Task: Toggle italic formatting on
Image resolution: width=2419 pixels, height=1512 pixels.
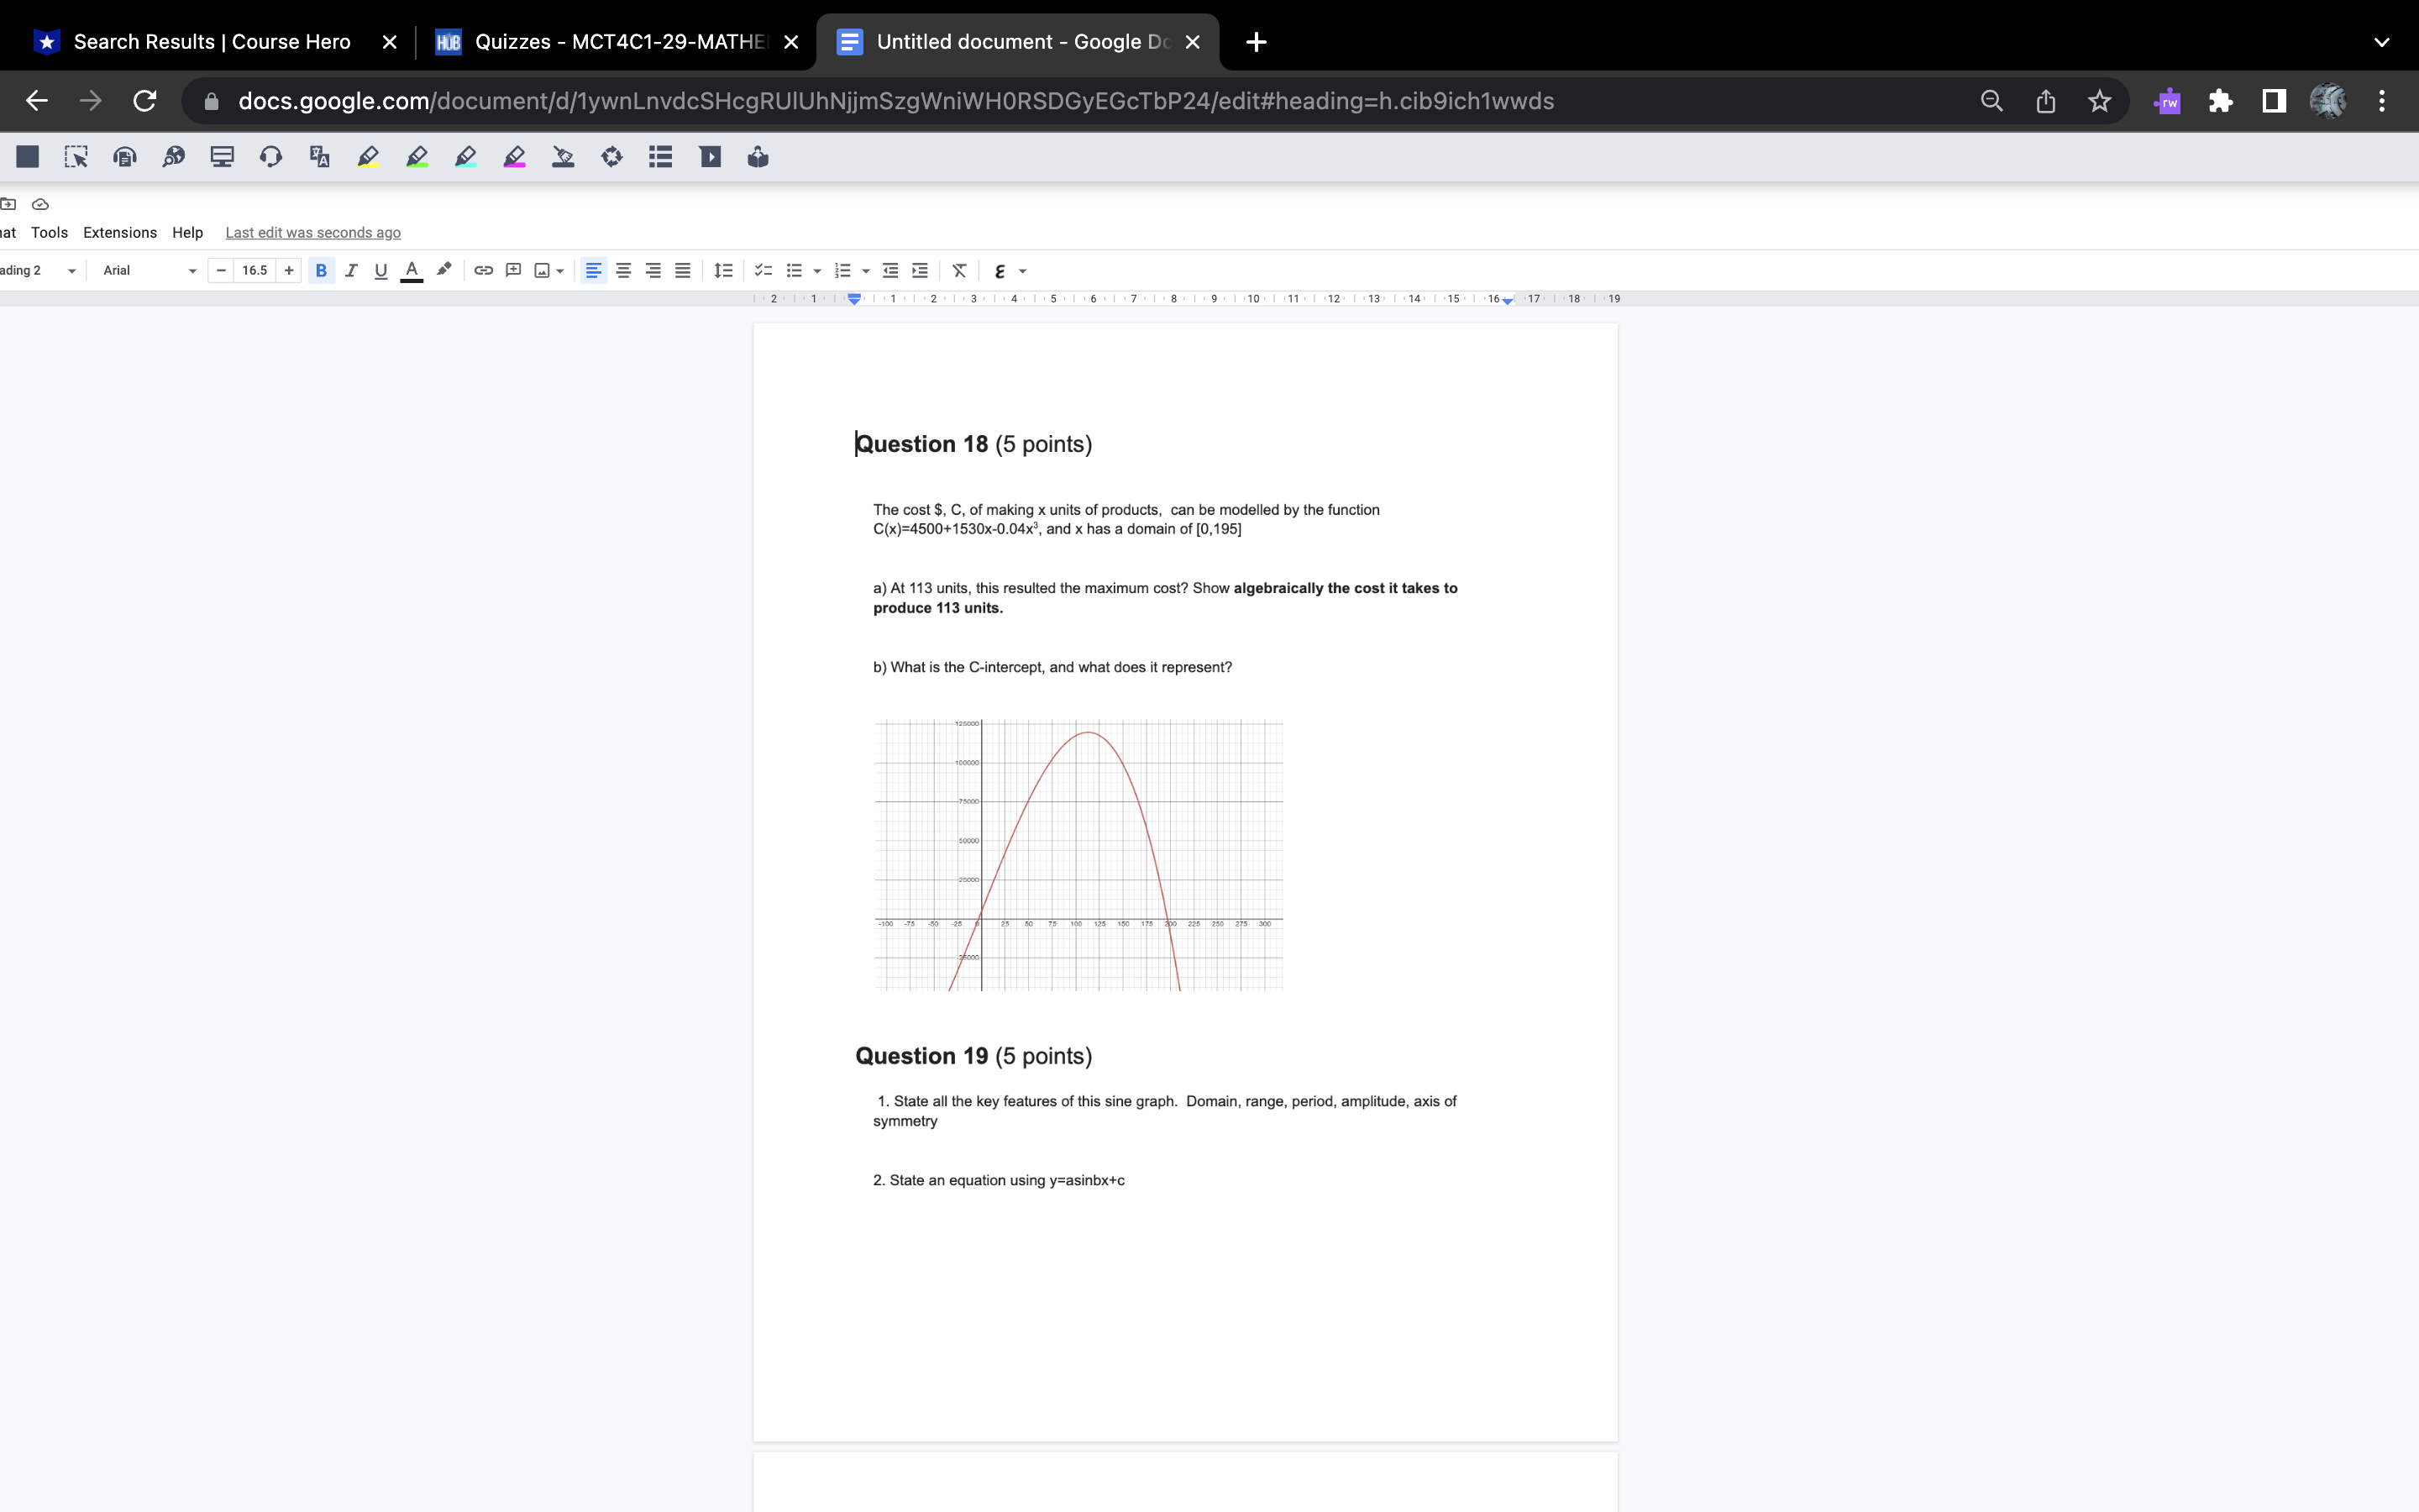Action: (351, 270)
